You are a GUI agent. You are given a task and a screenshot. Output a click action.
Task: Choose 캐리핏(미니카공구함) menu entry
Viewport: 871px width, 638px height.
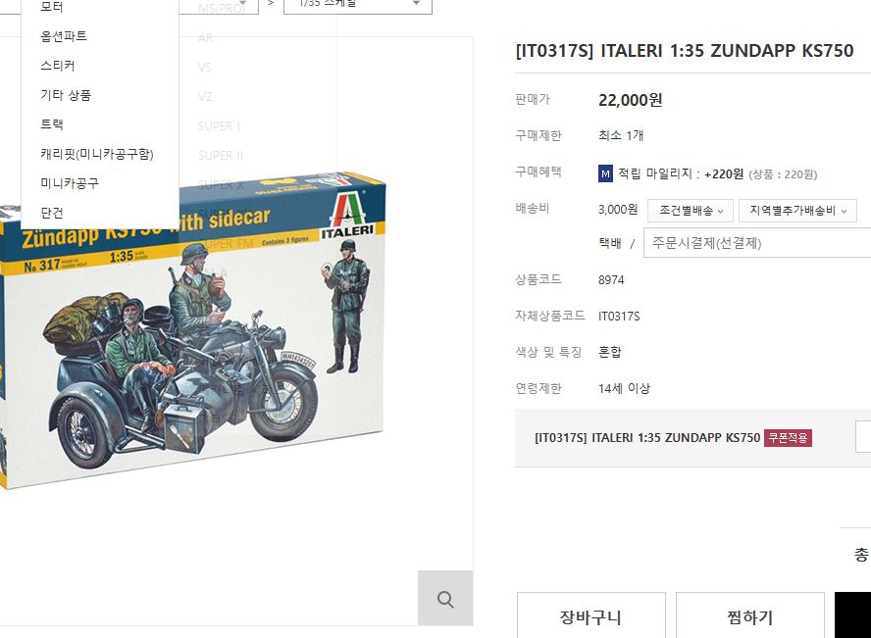(97, 154)
